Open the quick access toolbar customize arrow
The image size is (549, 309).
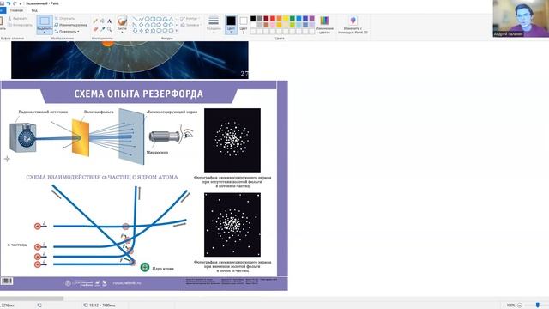pos(21,3)
